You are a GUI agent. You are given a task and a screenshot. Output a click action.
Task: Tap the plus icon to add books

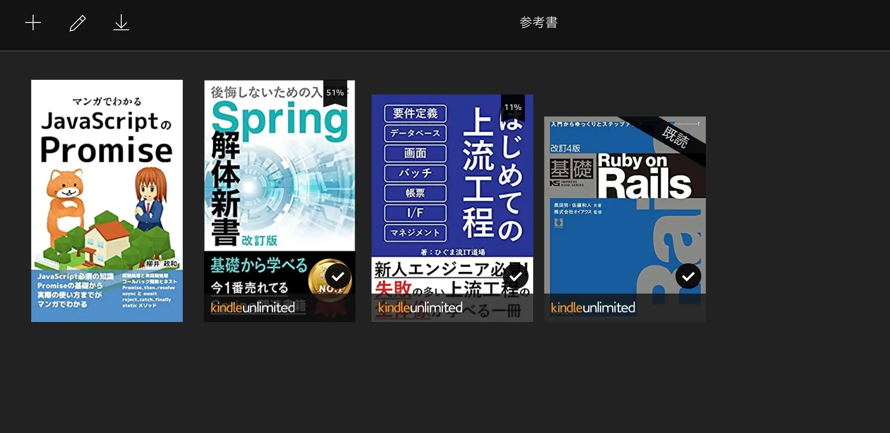[33, 22]
